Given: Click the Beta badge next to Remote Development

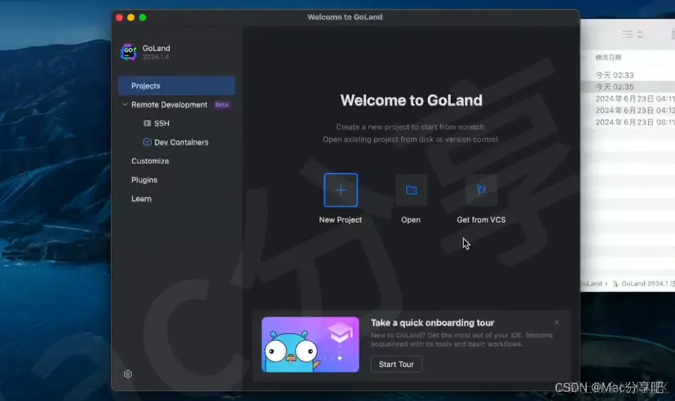Looking at the screenshot, I should (222, 105).
